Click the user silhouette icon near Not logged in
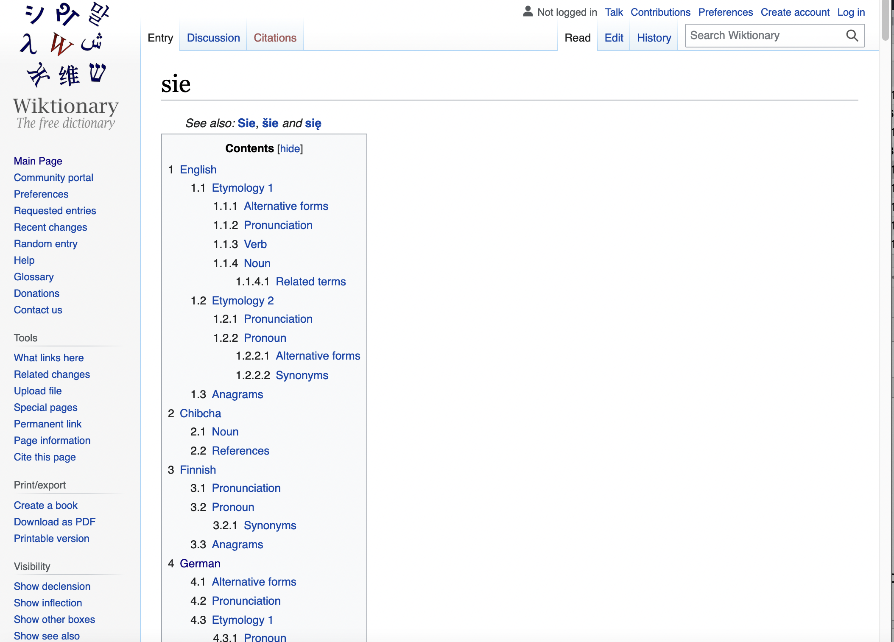This screenshot has height=642, width=894. 527,11
